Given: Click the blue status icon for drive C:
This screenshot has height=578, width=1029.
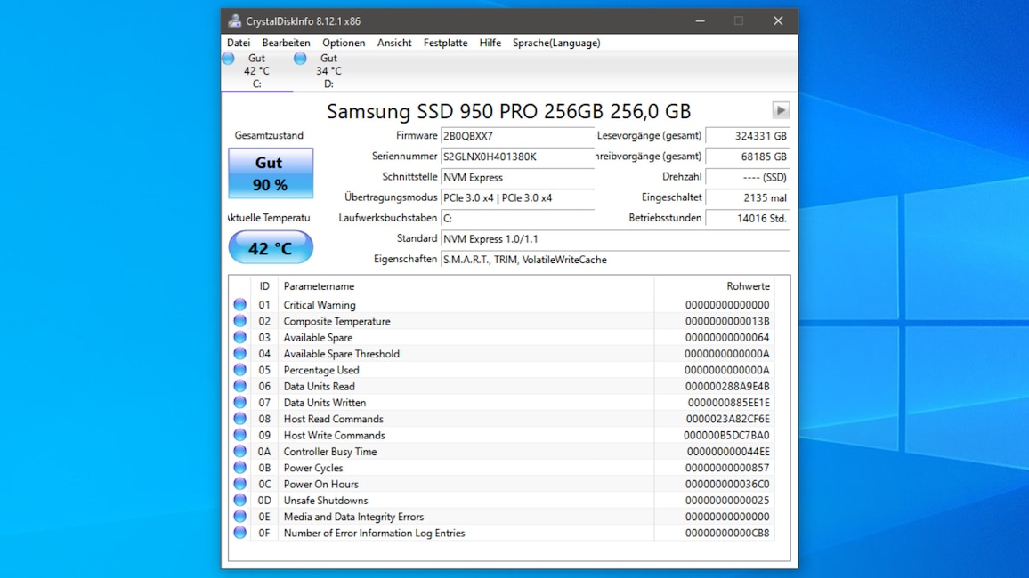Looking at the screenshot, I should coord(229,59).
